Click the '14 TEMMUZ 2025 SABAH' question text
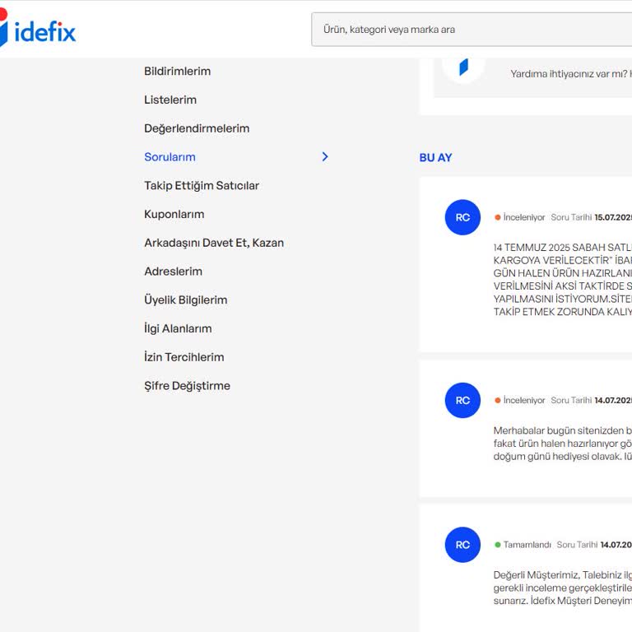632x632 pixels. [x=563, y=279]
